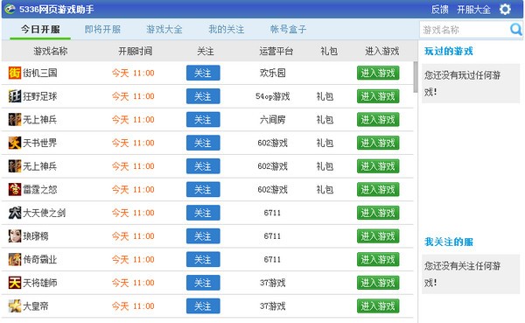
Task: Switch to the 即将开服 tab
Action: click(102, 29)
